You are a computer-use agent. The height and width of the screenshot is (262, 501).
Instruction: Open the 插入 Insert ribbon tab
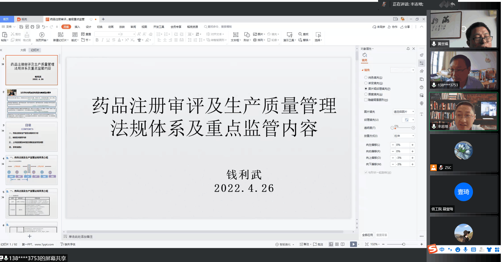[x=77, y=27]
